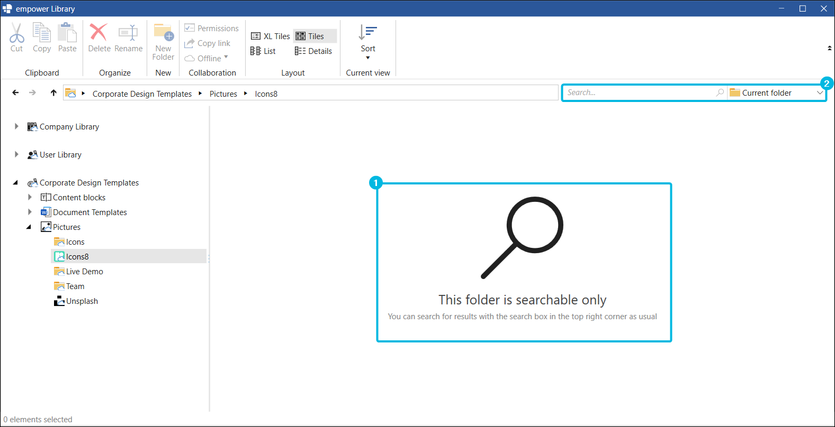Collapse Corporate Design Templates node
Image resolution: width=835 pixels, height=427 pixels.
(15, 182)
